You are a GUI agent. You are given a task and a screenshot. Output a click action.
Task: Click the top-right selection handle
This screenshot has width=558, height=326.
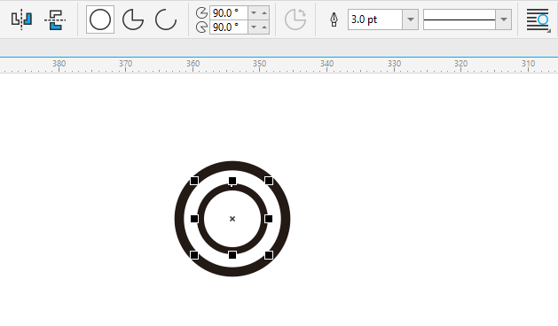coord(269,181)
